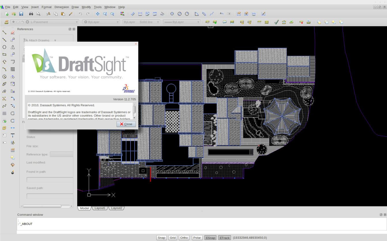
Task: Click the Command window input line
Action: click(202, 232)
